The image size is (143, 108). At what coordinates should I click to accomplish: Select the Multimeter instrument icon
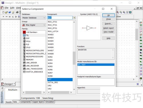(x=141, y=23)
